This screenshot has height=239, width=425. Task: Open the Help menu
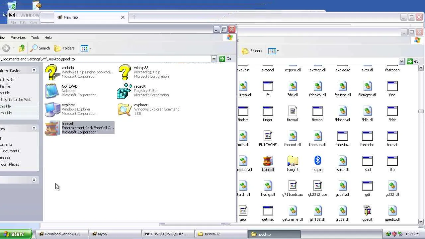pos(48,38)
